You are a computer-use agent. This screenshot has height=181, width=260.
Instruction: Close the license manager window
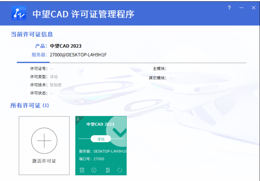(x=253, y=8)
